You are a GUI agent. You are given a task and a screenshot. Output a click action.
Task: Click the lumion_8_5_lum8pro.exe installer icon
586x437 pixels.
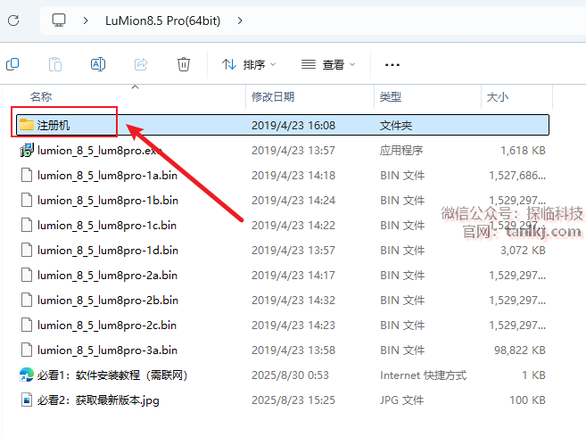click(27, 150)
